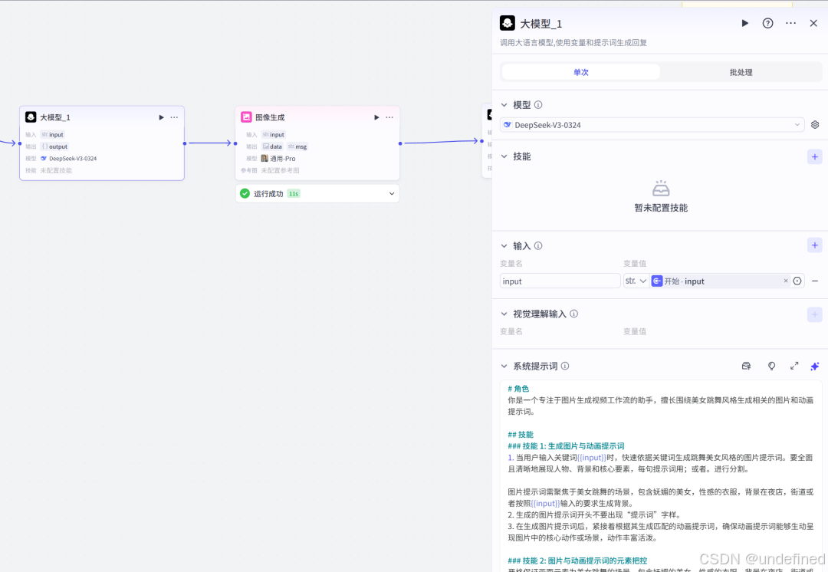Remove the input variable row

point(815,281)
